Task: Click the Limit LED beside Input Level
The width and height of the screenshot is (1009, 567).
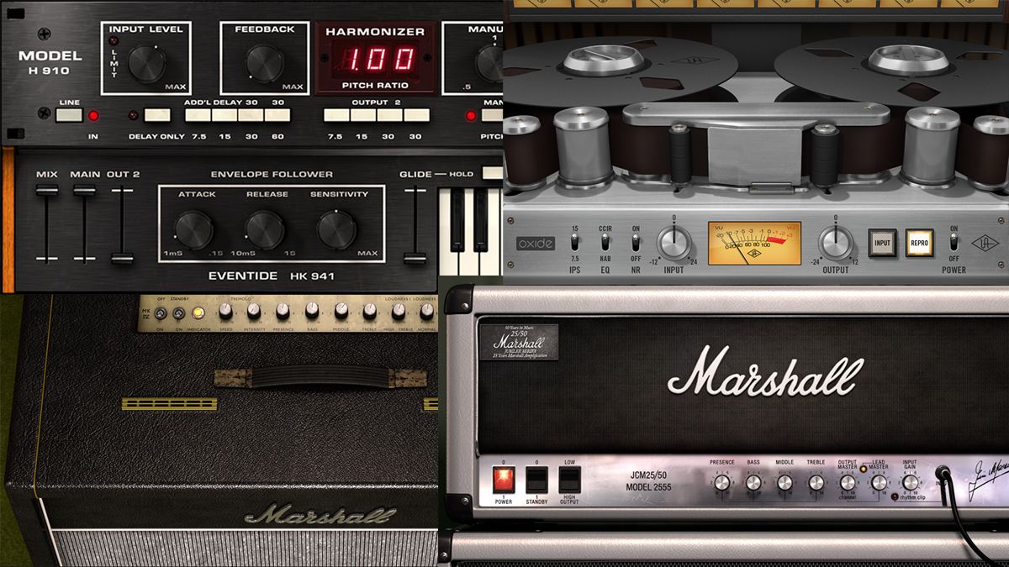Action: point(114,39)
